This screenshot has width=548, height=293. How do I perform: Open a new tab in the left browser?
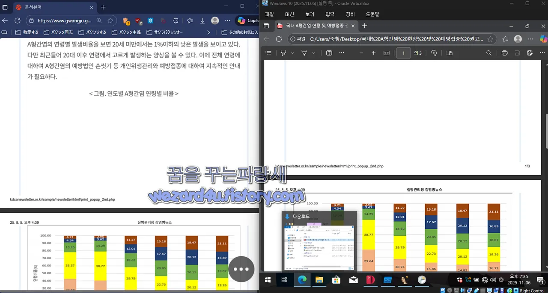tap(103, 7)
